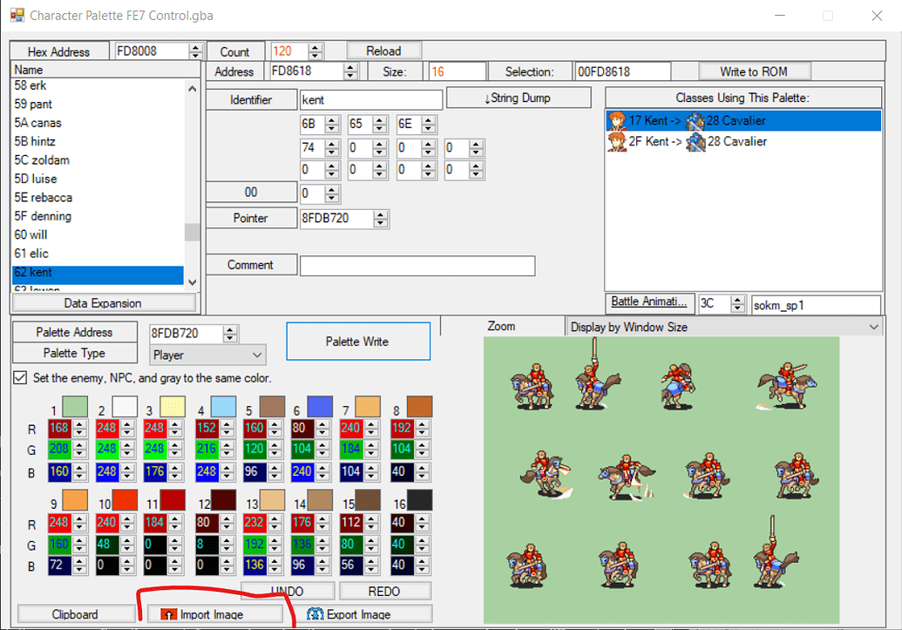Click inside the Comment input field
This screenshot has height=630, width=902.
click(x=417, y=265)
